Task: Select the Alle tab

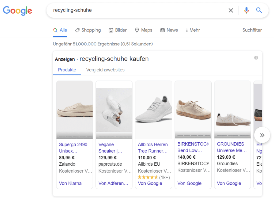Action: (x=60, y=30)
